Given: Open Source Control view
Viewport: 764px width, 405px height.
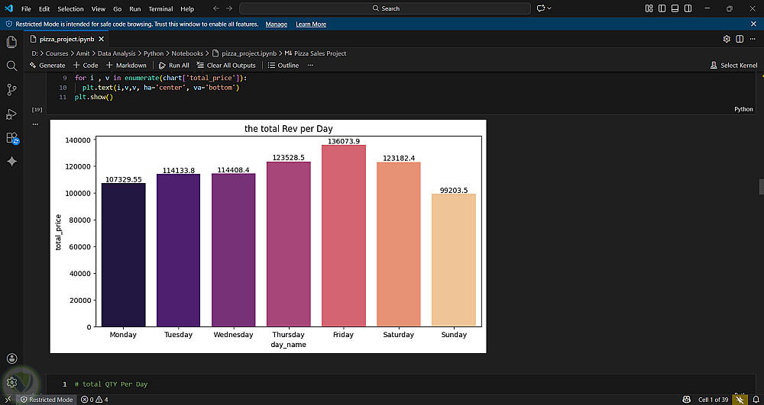Looking at the screenshot, I should [x=11, y=89].
